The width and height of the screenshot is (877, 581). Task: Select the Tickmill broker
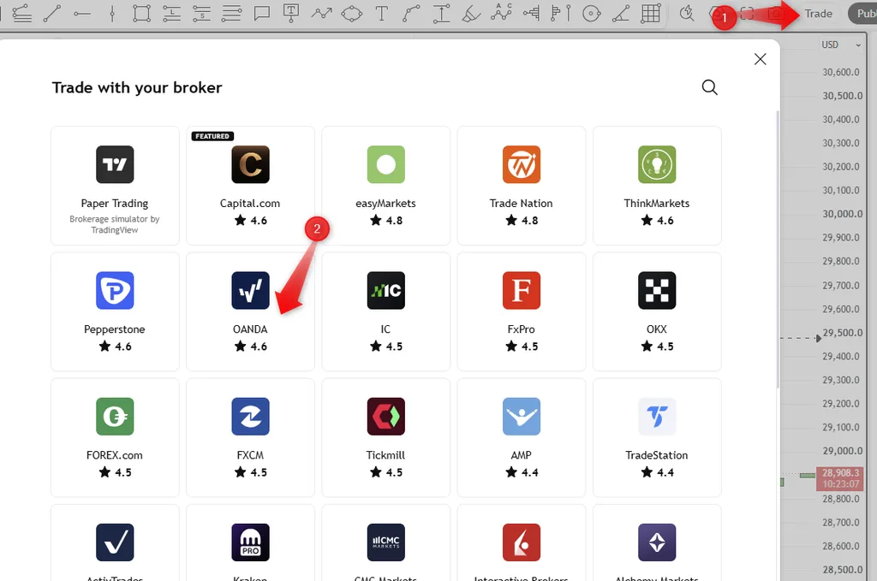coord(385,437)
